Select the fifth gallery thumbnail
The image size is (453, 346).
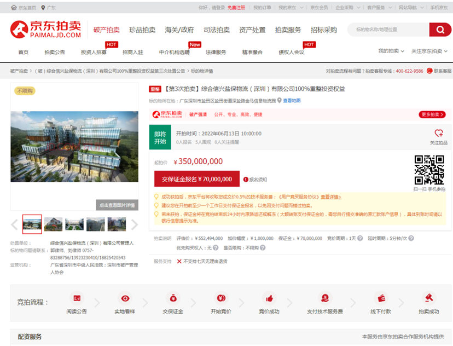(x=117, y=224)
